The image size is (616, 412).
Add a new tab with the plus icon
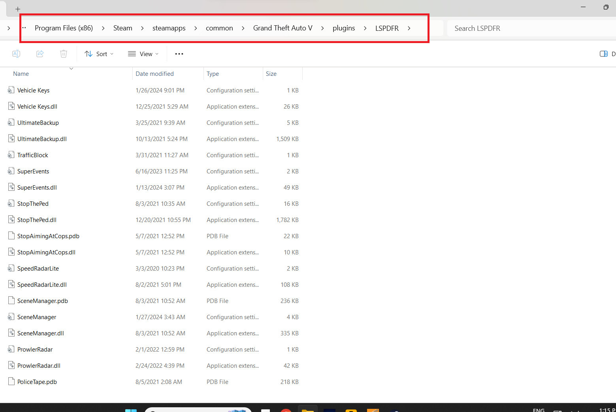tap(18, 9)
